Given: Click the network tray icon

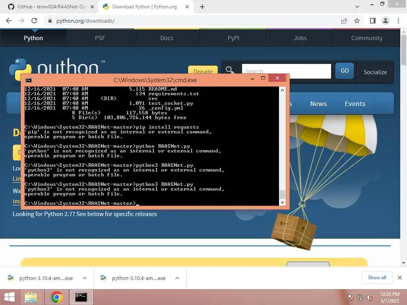Looking at the screenshot, I should click(x=360, y=297).
